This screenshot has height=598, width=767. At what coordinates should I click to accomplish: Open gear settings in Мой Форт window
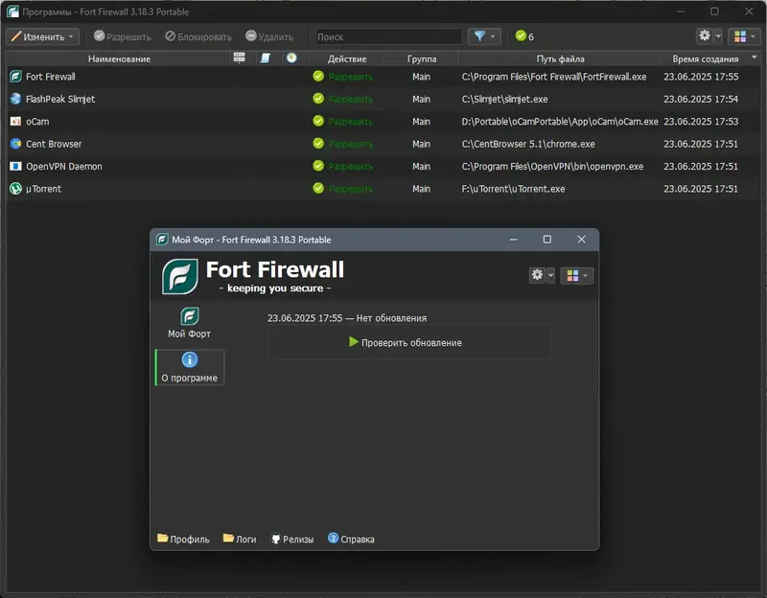[537, 275]
